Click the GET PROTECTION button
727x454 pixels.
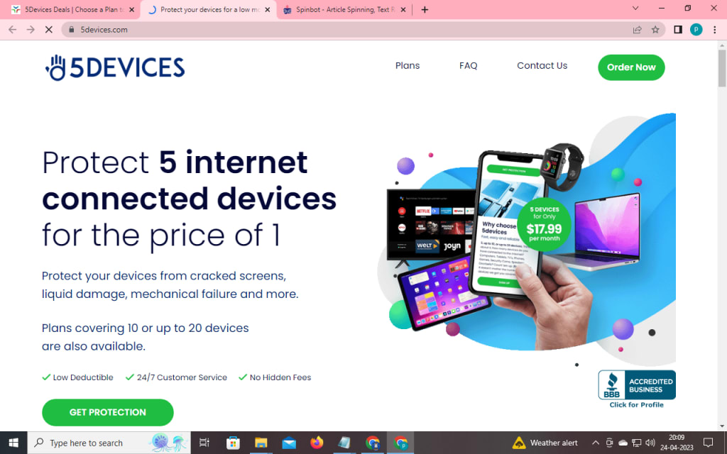(108, 412)
